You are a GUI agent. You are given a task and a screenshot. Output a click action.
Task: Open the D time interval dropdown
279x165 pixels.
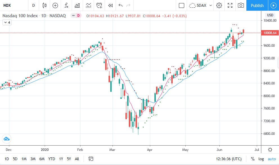pos(33,5)
